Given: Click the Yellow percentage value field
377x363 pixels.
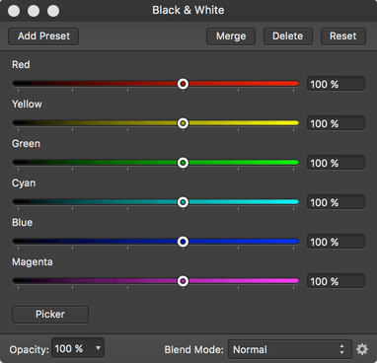Looking at the screenshot, I should (x=336, y=123).
